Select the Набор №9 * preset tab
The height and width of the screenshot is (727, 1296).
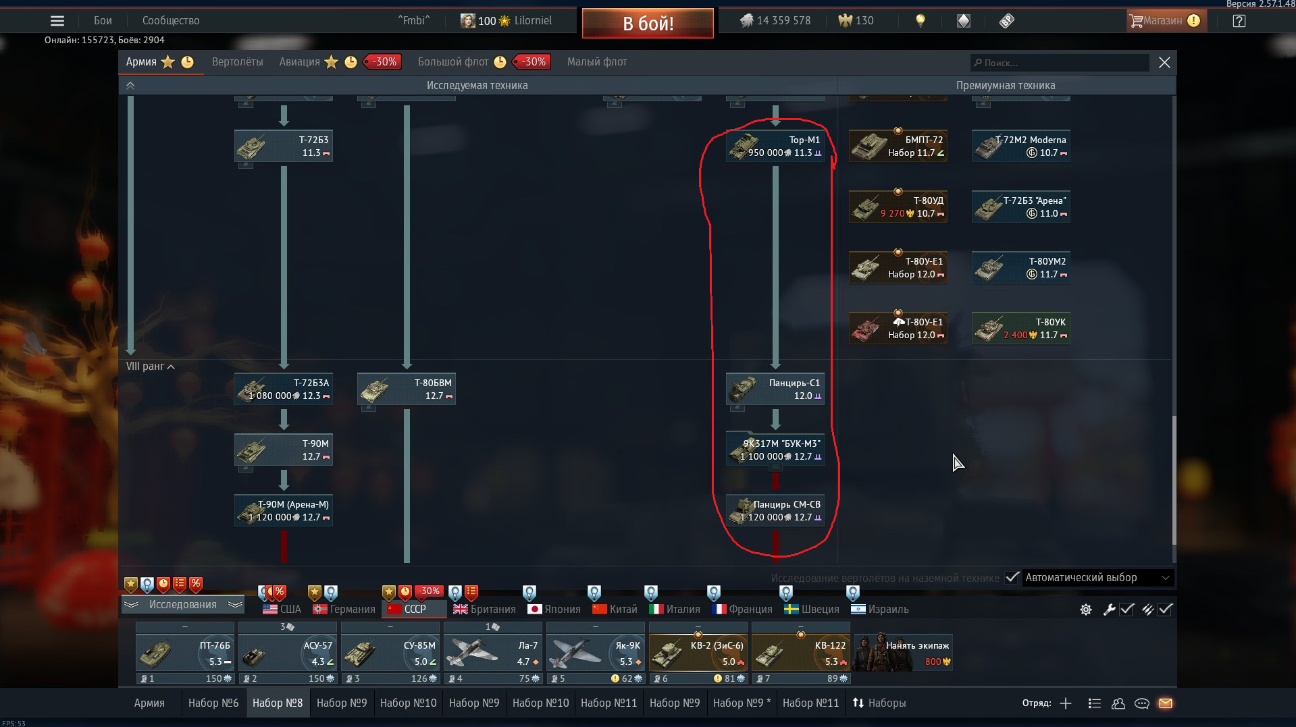(742, 703)
